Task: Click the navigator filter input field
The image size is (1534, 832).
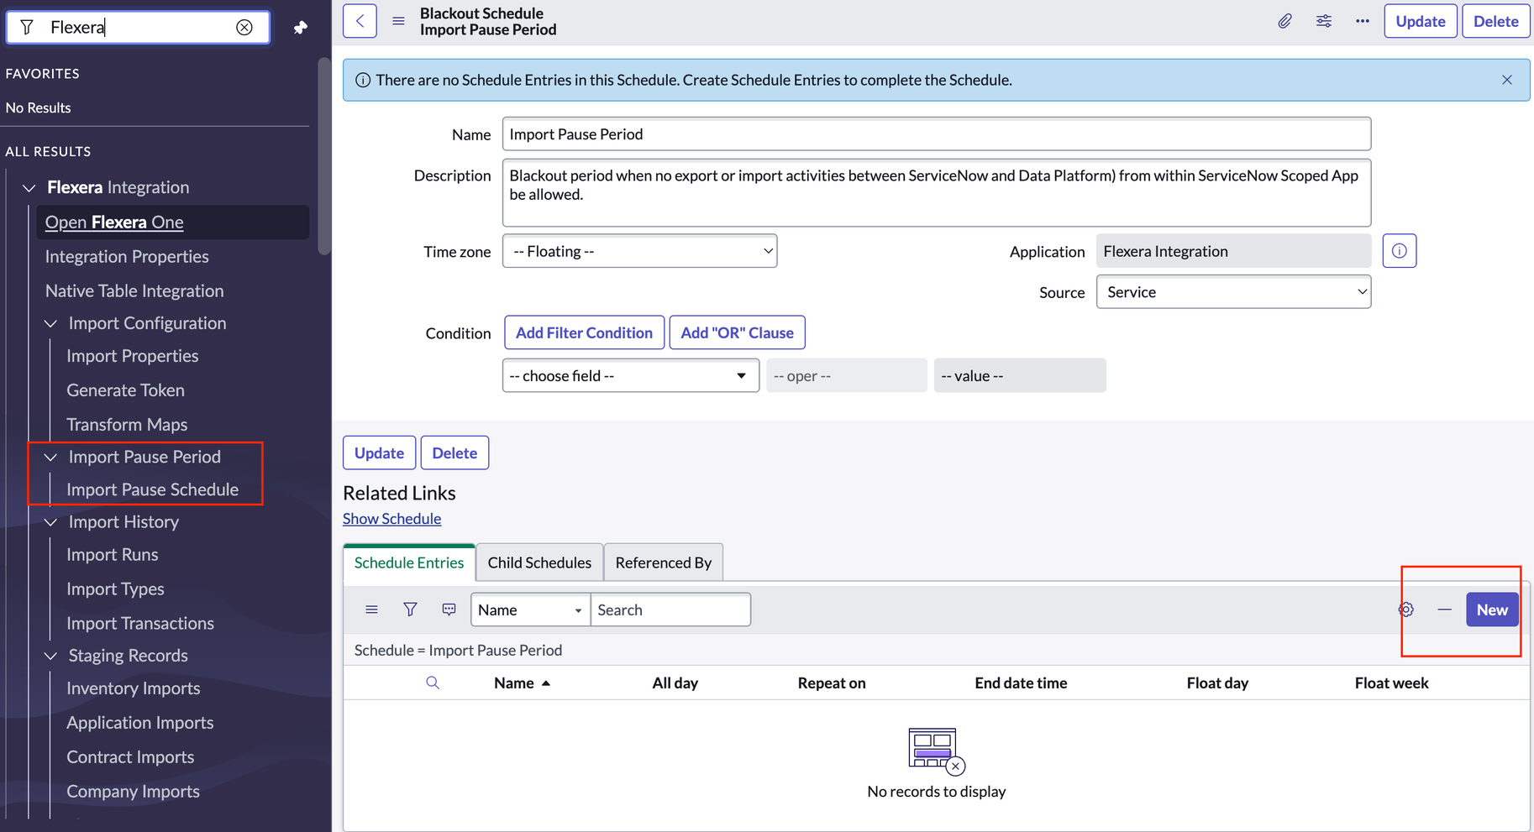Action: (139, 28)
